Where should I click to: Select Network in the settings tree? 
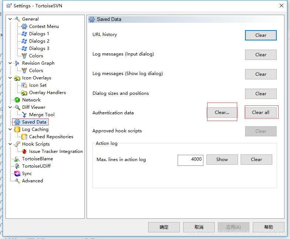click(x=31, y=100)
